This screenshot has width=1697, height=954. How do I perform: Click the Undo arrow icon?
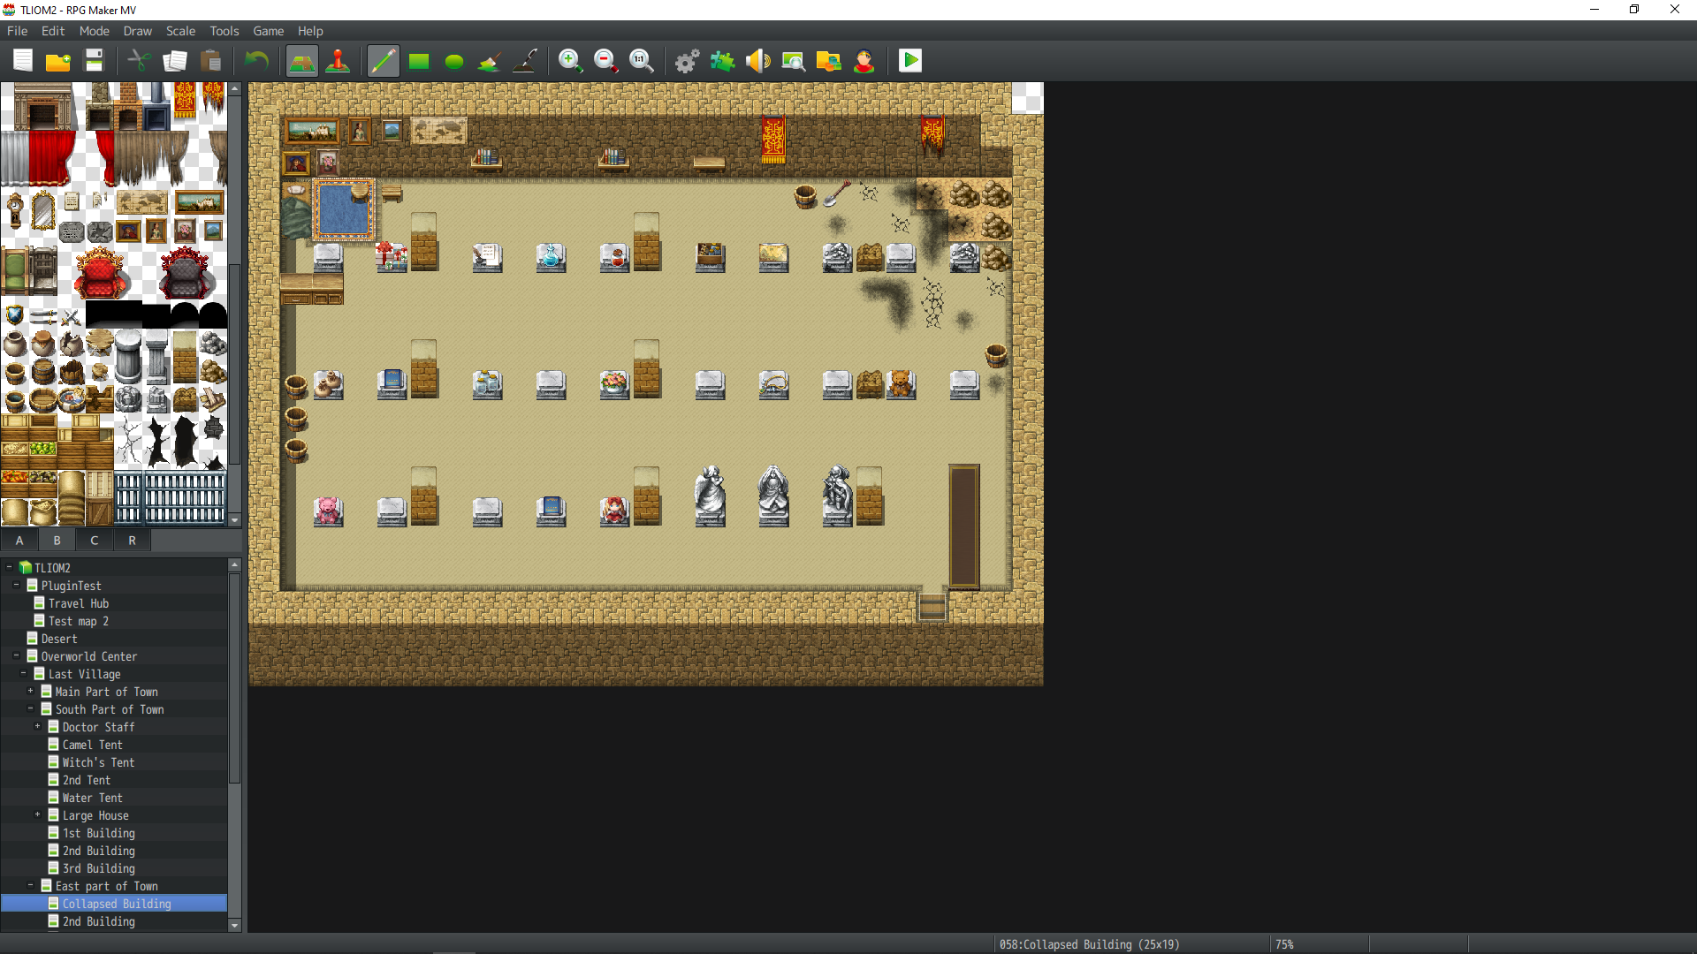pyautogui.click(x=256, y=61)
